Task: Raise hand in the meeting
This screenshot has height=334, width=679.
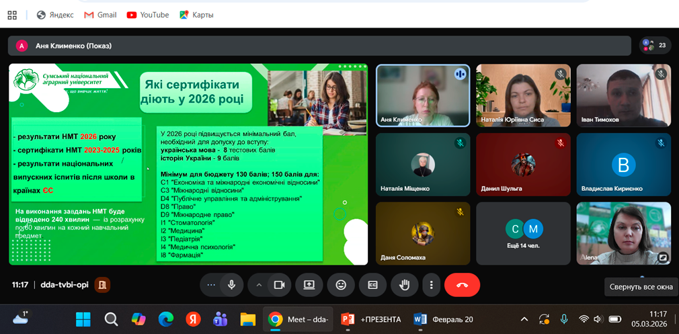Action: coord(404,284)
